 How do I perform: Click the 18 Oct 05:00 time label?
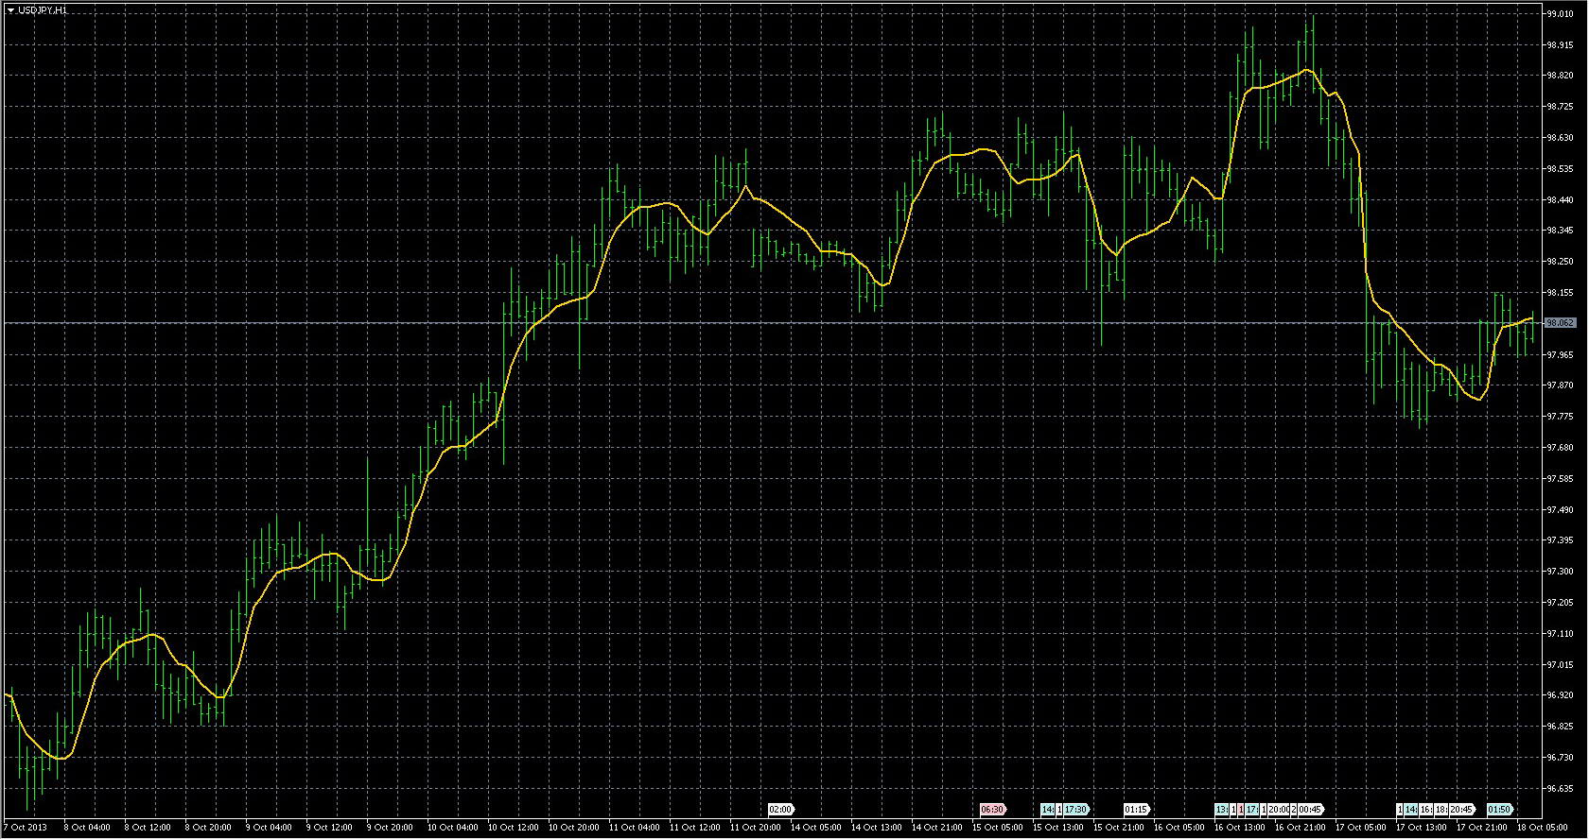tap(1543, 828)
